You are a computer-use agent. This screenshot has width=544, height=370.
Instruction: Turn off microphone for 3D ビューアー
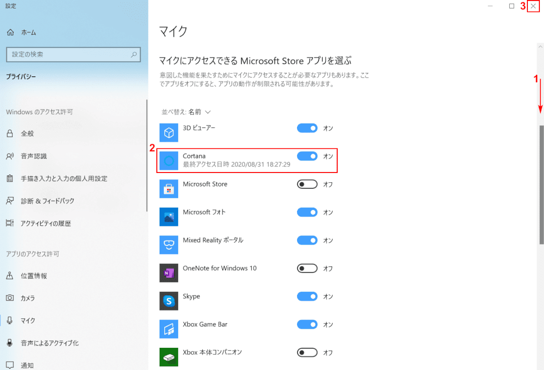click(x=307, y=128)
